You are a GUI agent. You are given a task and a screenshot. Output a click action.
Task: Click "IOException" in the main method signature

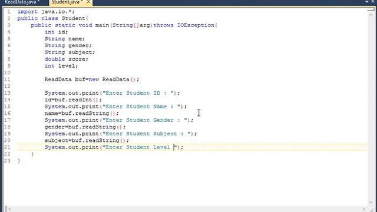click(x=196, y=25)
